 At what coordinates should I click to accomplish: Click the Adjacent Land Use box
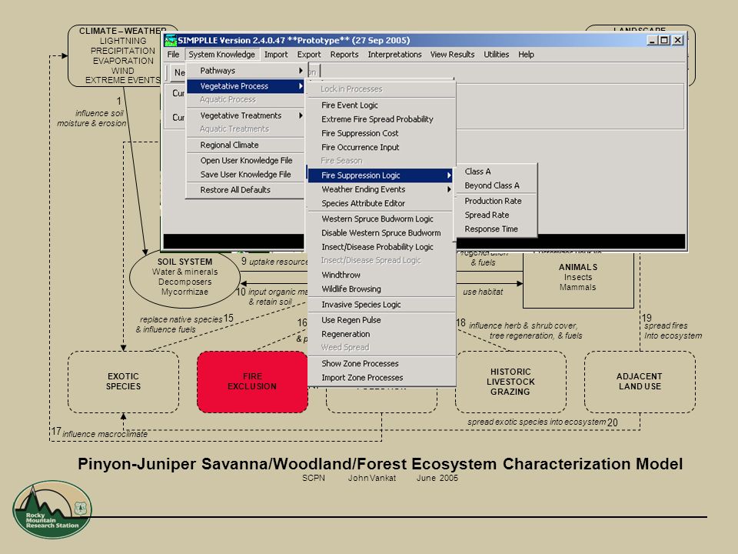point(640,382)
